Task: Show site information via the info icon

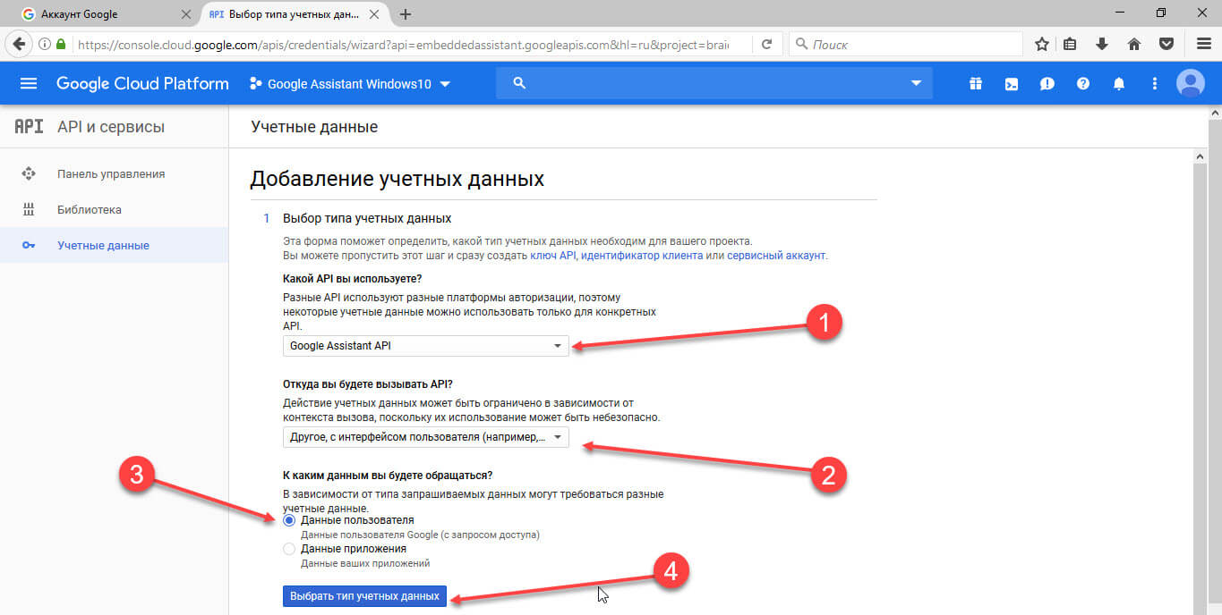Action: [45, 44]
